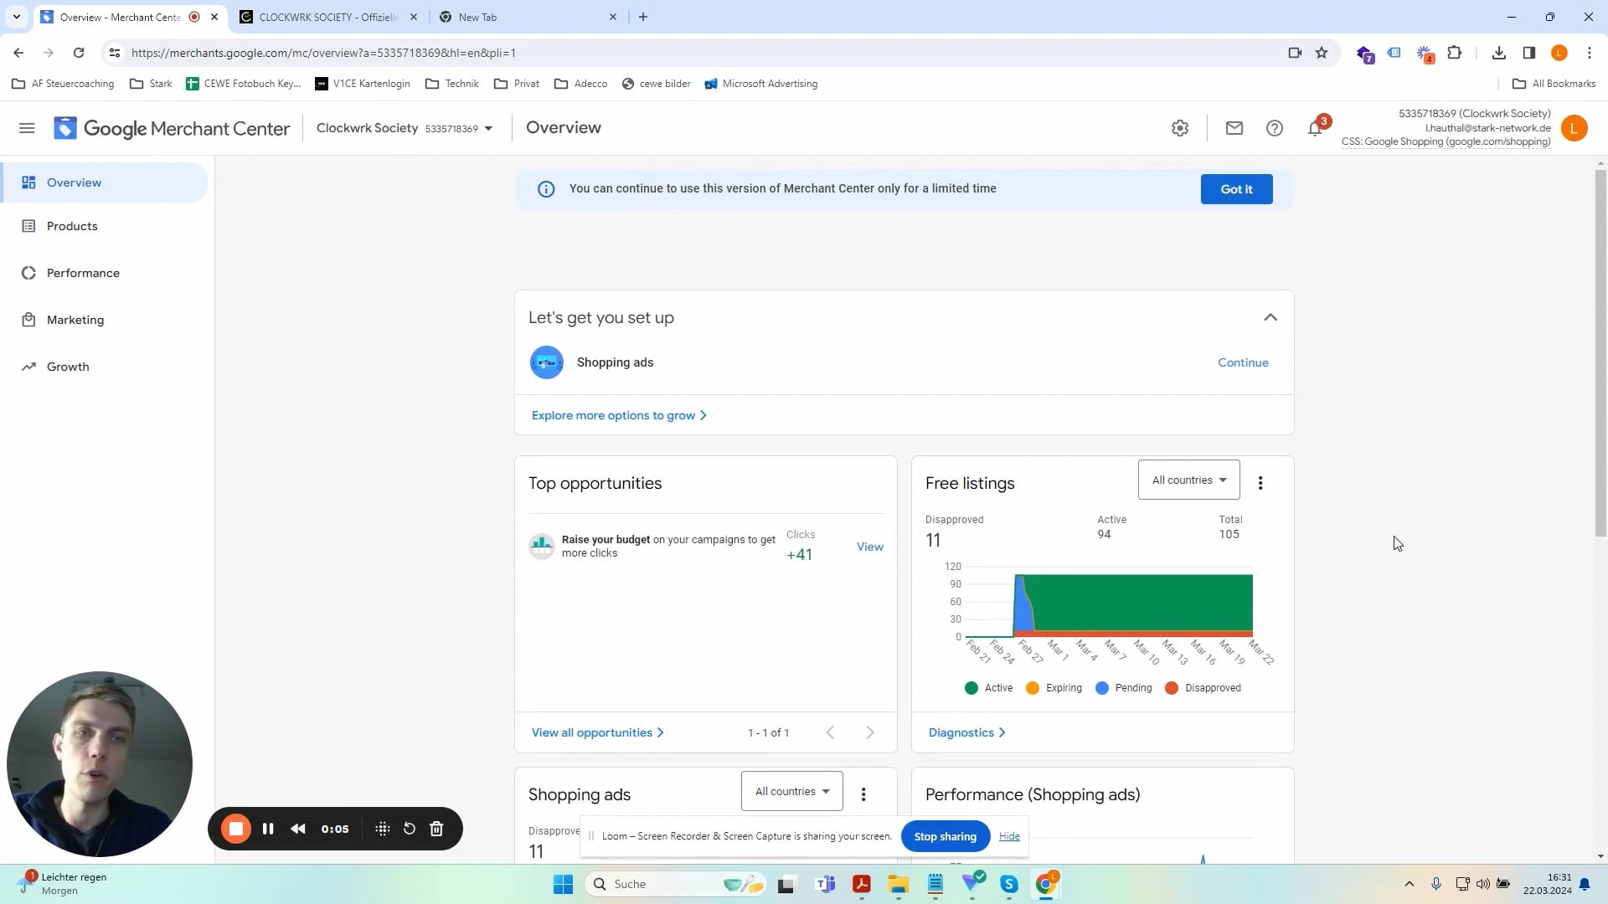Show hidden system tray icons
The height and width of the screenshot is (904, 1608).
click(1410, 884)
